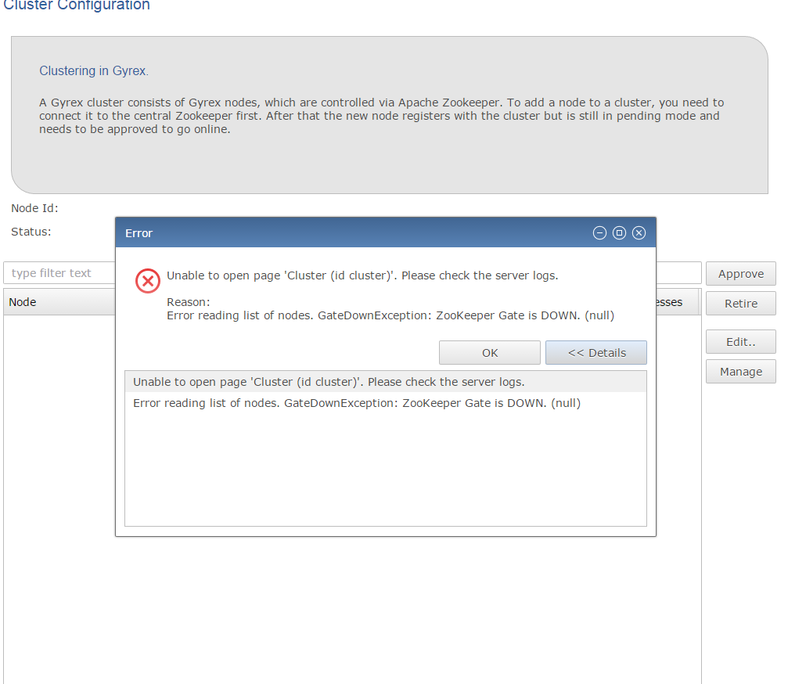The image size is (788, 684).
Task: Click the 'Clustering in Gyrex.' heading
Action: pyautogui.click(x=94, y=71)
